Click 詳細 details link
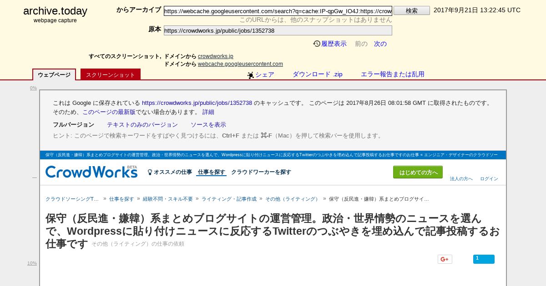The image size is (546, 286). 208,112
